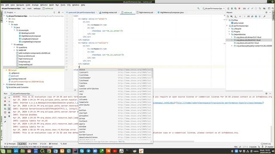Open Run panel gear settings
This screenshot has height=154, width=275.
click(x=266, y=94)
